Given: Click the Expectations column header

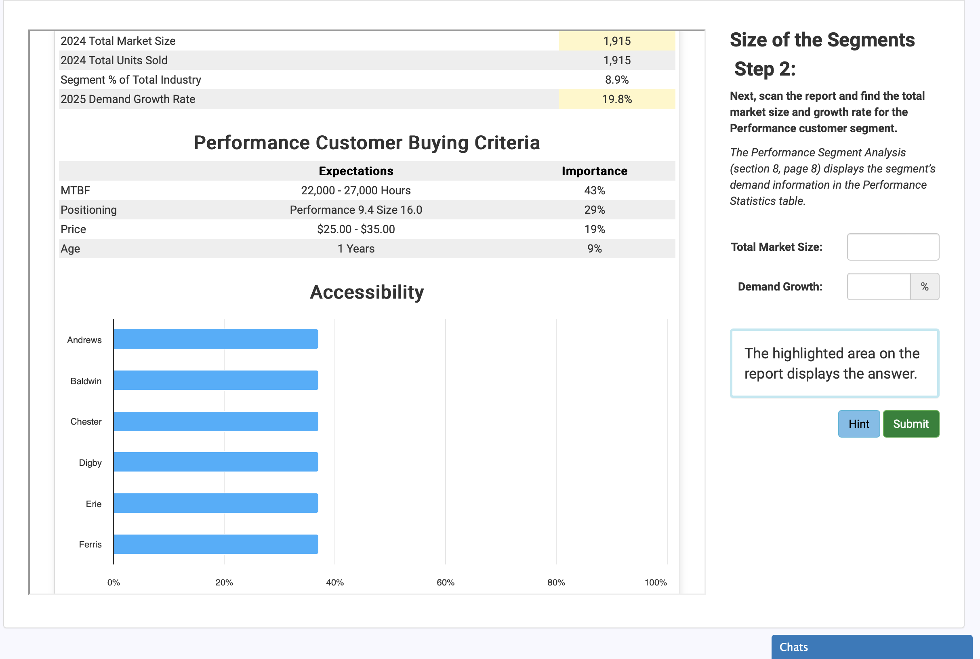Looking at the screenshot, I should point(356,171).
